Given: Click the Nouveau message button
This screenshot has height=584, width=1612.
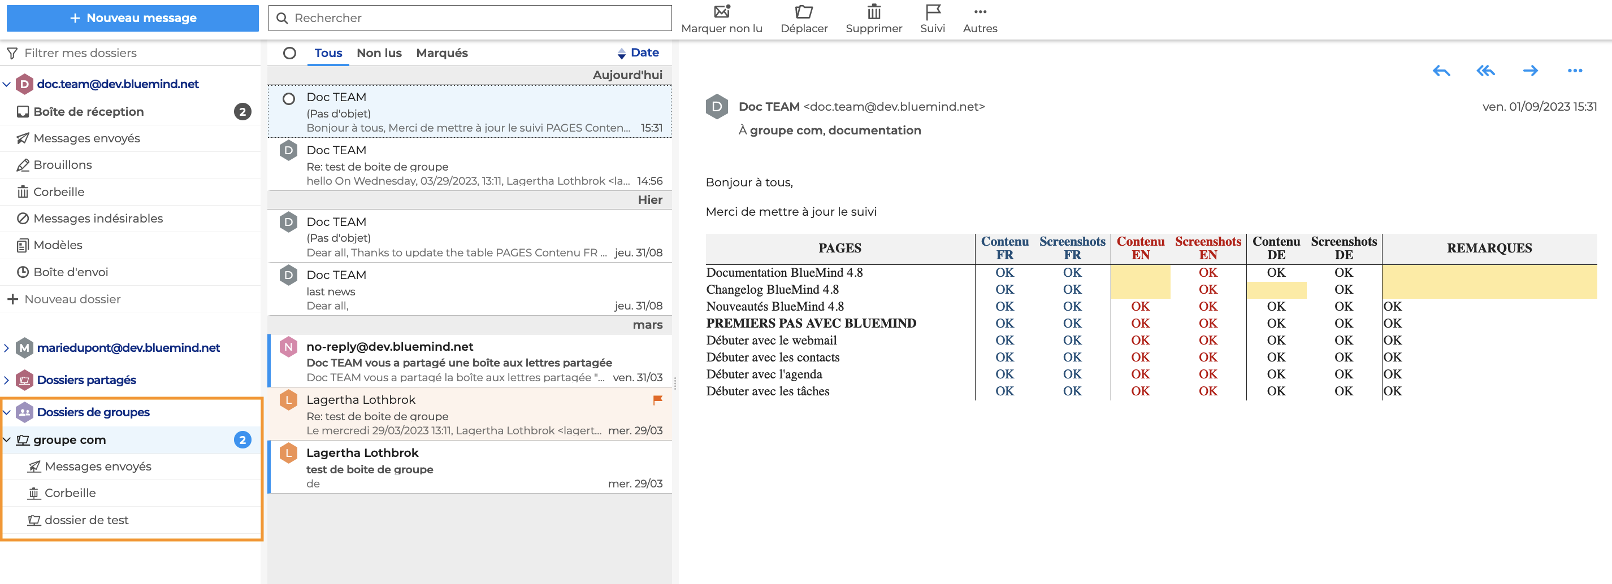Looking at the screenshot, I should [133, 18].
